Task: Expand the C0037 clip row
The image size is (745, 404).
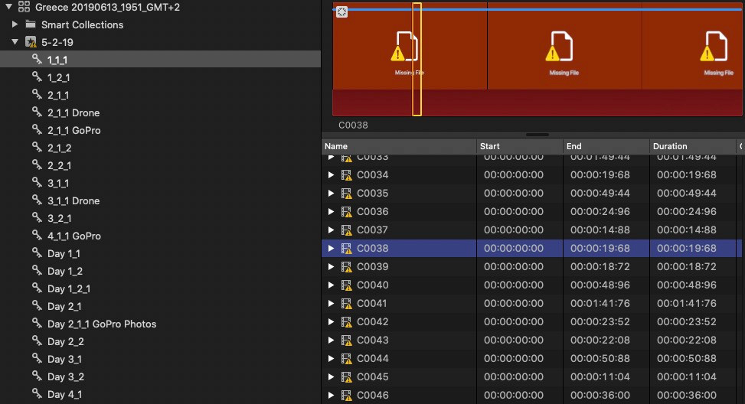Action: coord(332,230)
